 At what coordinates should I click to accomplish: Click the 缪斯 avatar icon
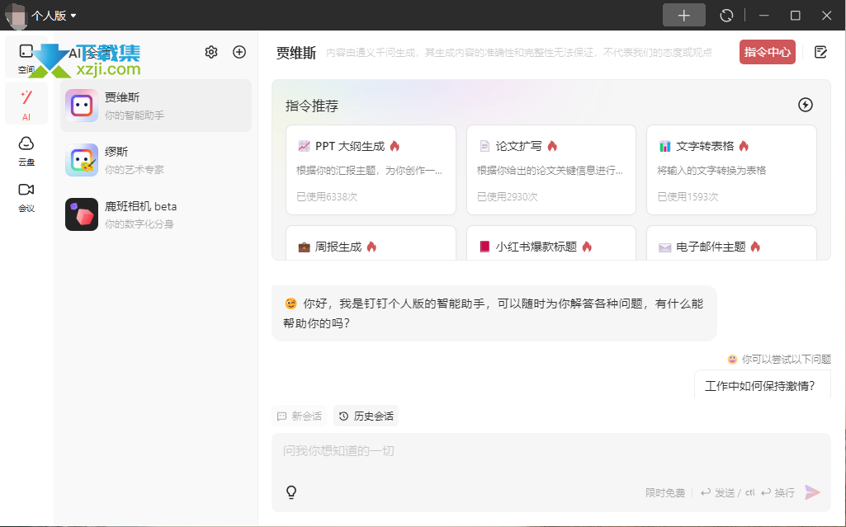pyautogui.click(x=82, y=160)
